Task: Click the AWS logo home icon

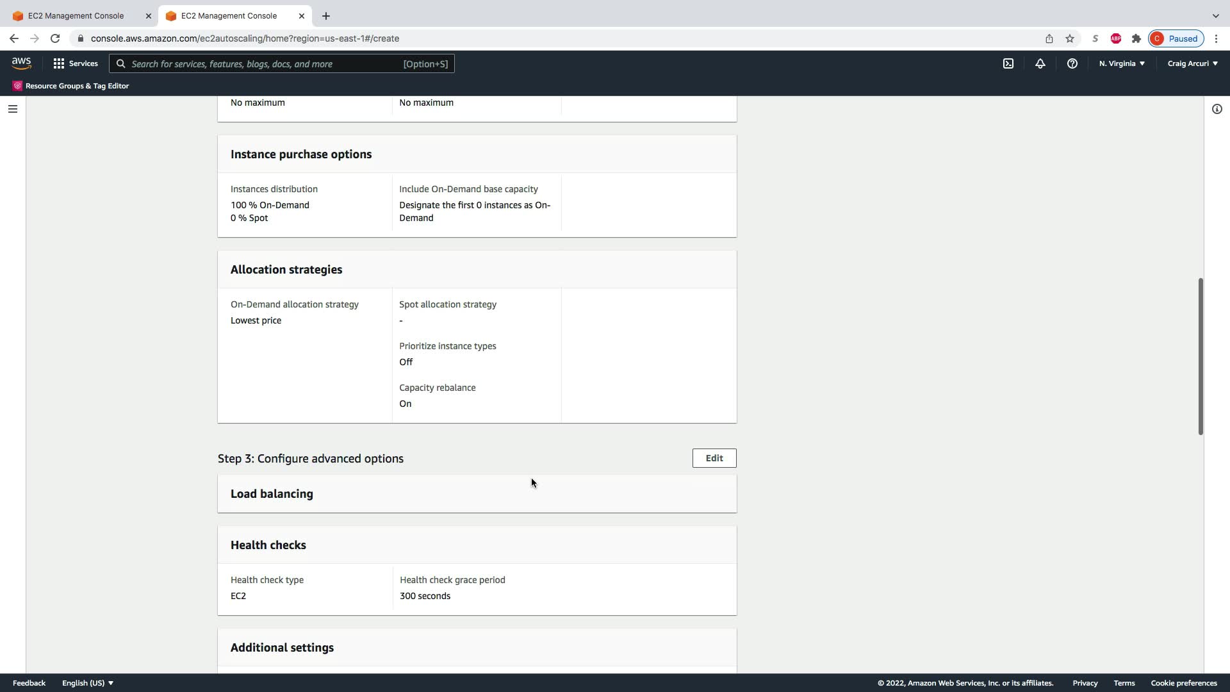Action: (21, 63)
